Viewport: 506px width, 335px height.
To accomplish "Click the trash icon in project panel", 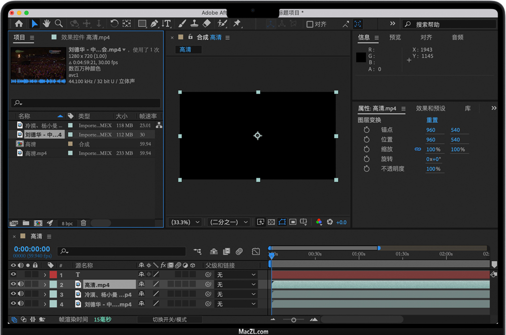I will [x=84, y=223].
